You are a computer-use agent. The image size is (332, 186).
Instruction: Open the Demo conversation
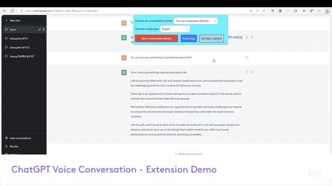pos(21,29)
